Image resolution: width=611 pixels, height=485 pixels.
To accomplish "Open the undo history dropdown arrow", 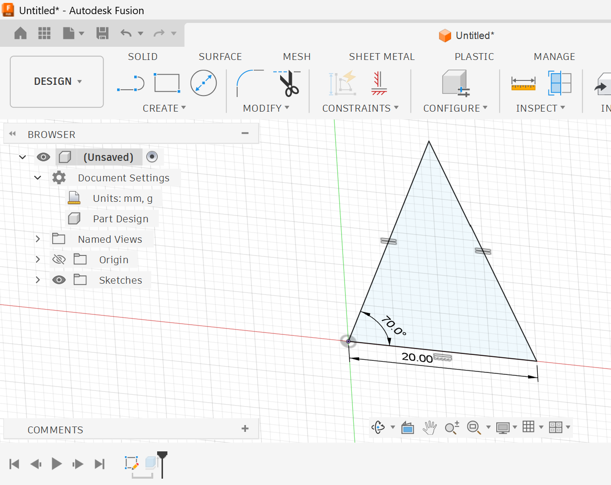I will pos(141,34).
